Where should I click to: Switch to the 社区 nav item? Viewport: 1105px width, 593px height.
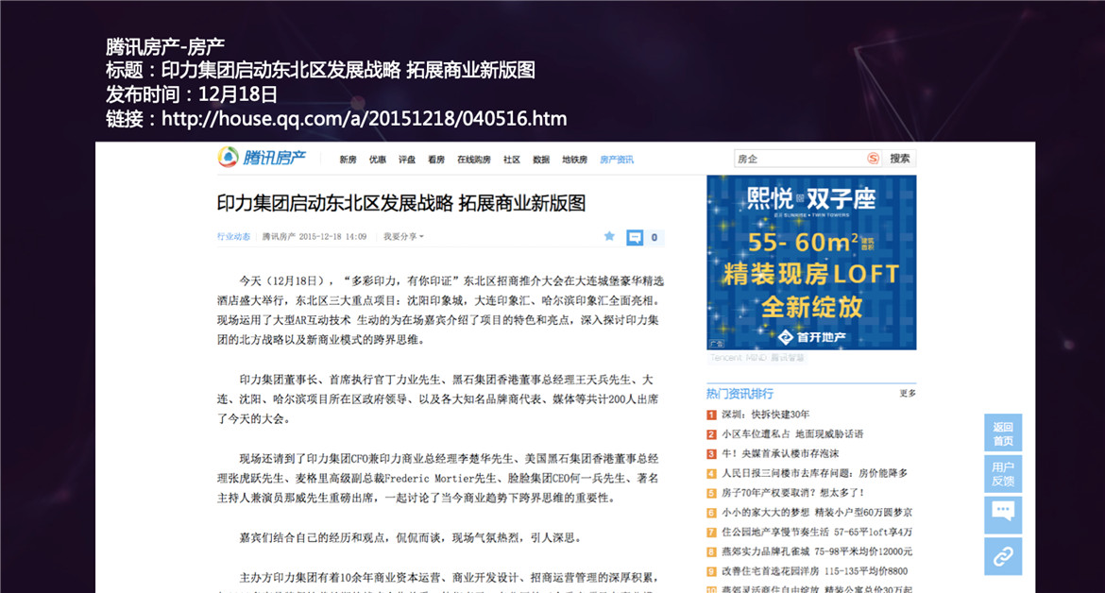512,160
